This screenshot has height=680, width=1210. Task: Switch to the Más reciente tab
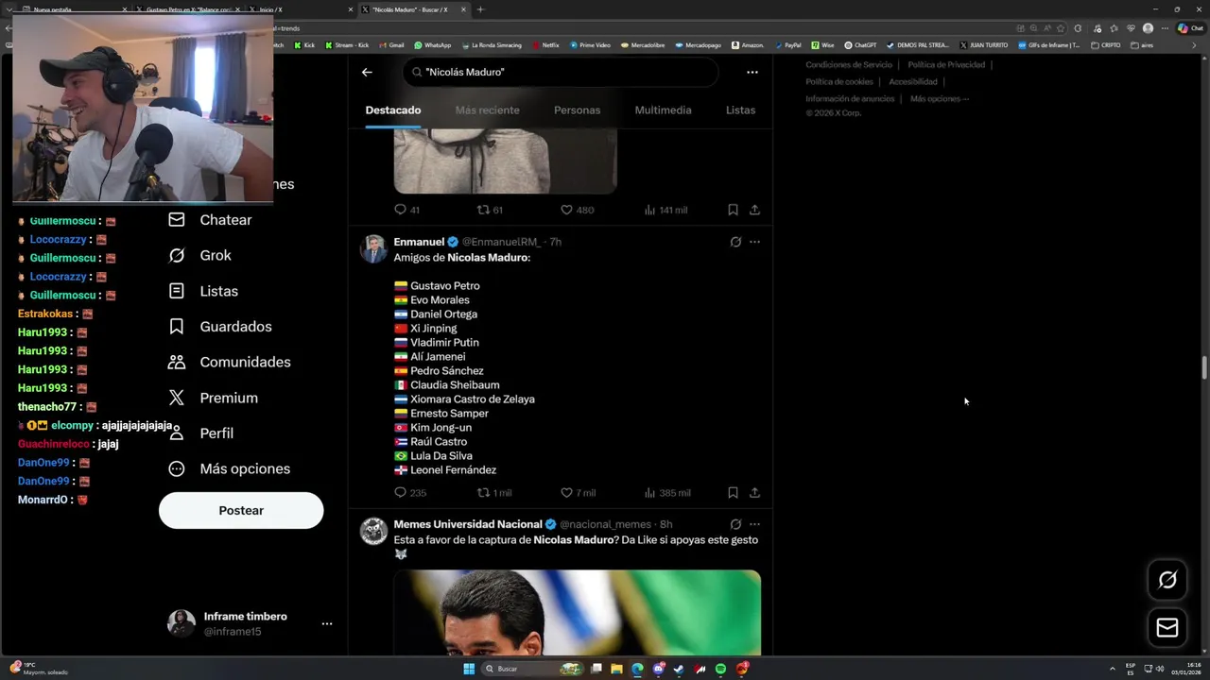[487, 110]
